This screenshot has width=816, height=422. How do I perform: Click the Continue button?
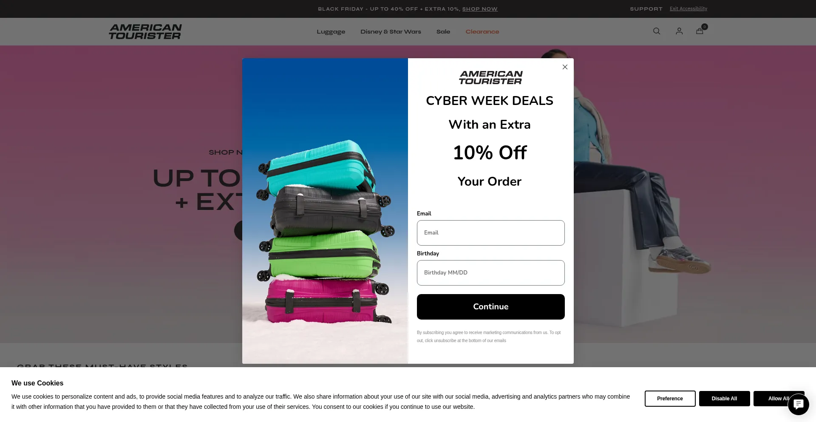tap(490, 307)
